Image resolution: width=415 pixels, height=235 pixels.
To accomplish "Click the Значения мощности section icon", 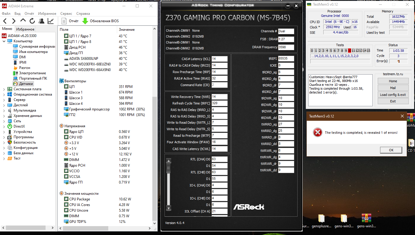I will [x=62, y=193].
